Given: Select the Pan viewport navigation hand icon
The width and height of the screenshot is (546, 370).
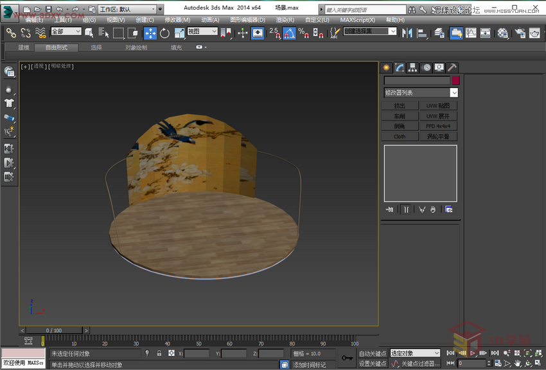Looking at the screenshot, I should [518, 363].
